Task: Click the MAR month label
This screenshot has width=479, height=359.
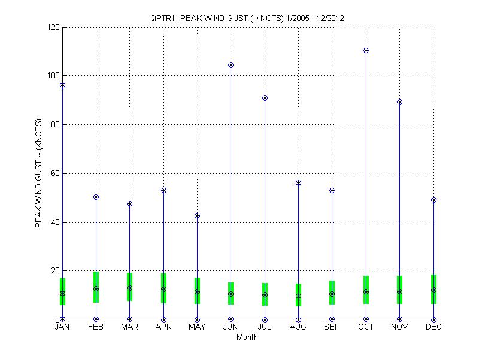Action: pyautogui.click(x=129, y=327)
